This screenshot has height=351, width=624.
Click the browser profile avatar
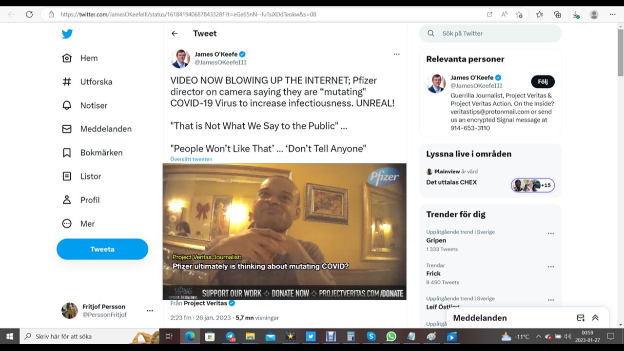point(594,14)
